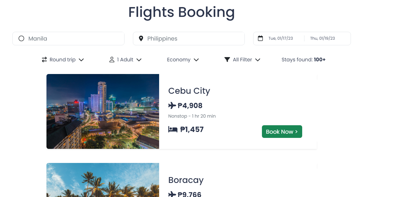Expand the Round trip chevron
Image resolution: width=394 pixels, height=197 pixels.
(x=81, y=60)
